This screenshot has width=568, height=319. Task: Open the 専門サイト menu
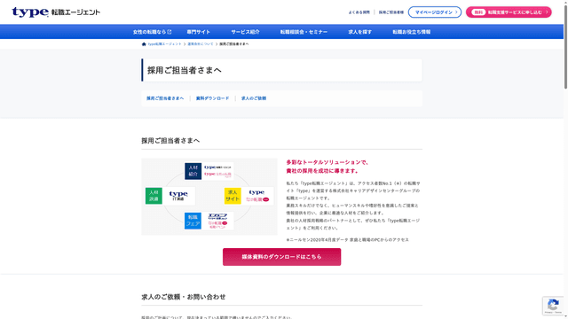point(199,32)
